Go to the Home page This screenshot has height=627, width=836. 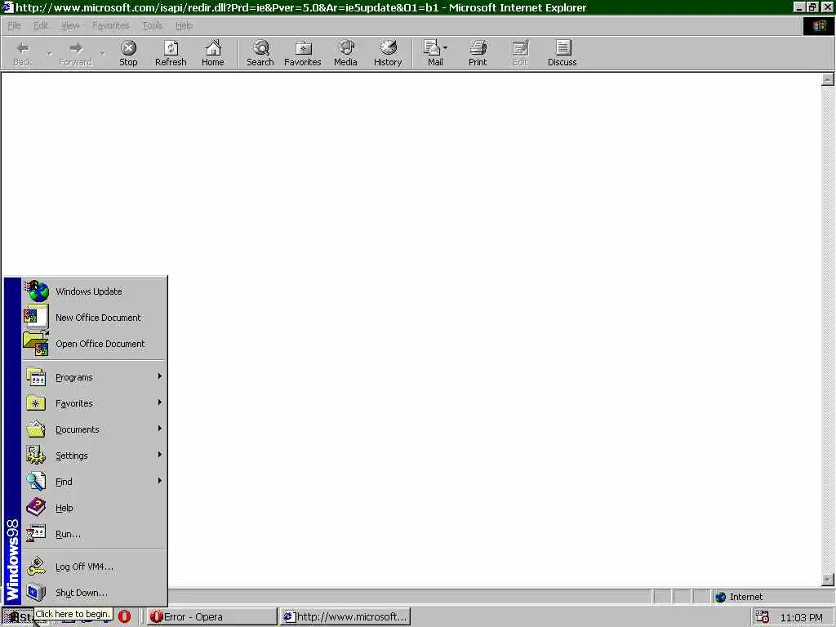pos(213,53)
